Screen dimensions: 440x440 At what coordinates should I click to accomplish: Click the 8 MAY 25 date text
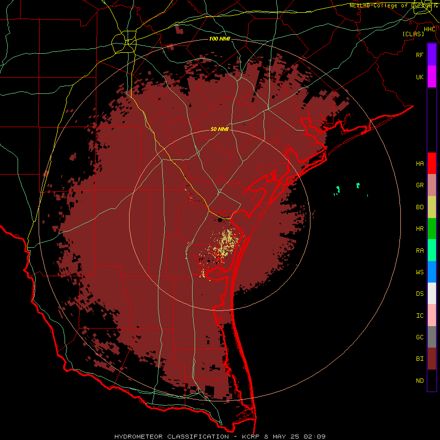point(281,437)
